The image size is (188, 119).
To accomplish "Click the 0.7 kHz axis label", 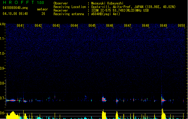I will (2, 98).
